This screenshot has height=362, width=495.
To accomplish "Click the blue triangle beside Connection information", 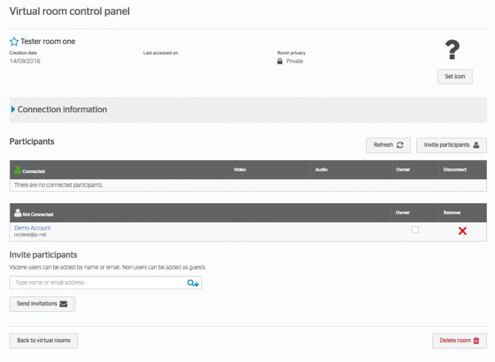I will 13,109.
